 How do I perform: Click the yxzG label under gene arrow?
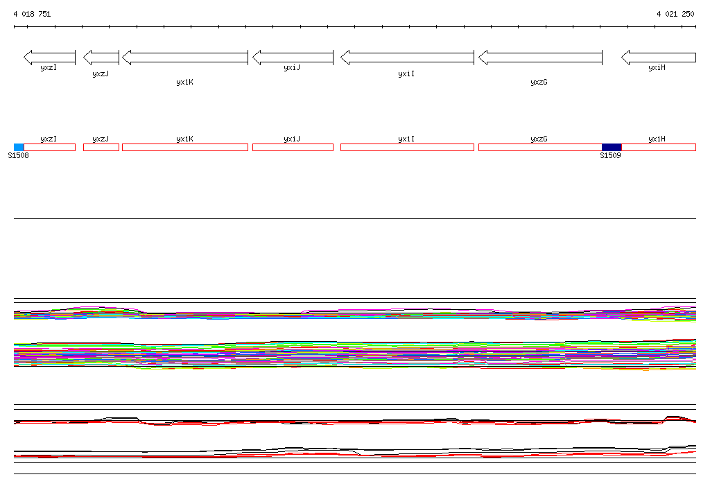tap(539, 82)
